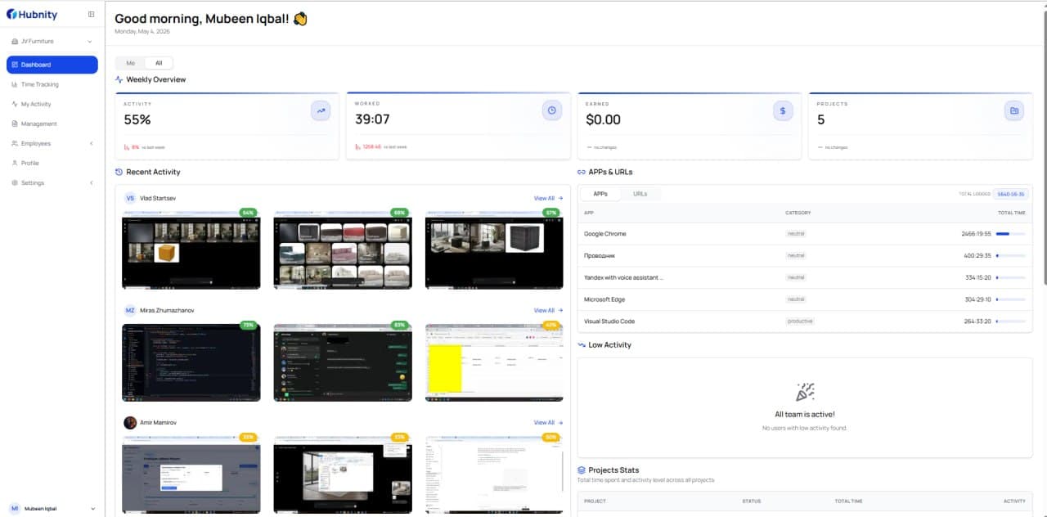Click the 39:07 worked value
The height and width of the screenshot is (517, 1047).
click(x=372, y=119)
